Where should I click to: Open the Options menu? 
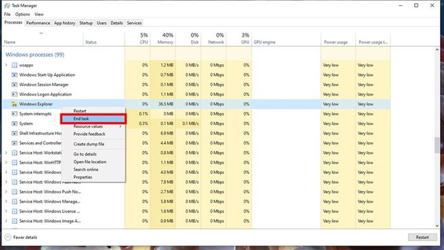tap(22, 14)
